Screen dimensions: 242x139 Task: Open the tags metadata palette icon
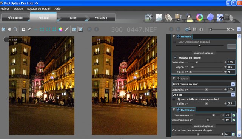[168, 17]
